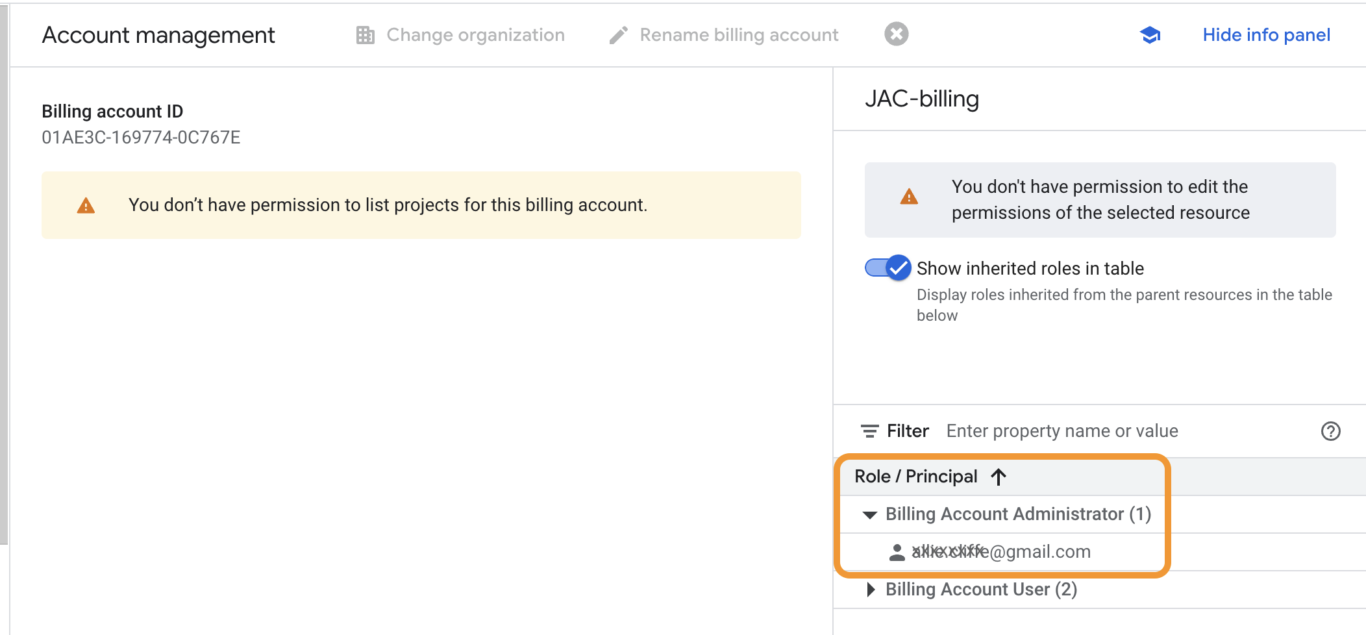Open the filter help question mark
Viewport: 1366px width, 635px height.
click(x=1331, y=431)
